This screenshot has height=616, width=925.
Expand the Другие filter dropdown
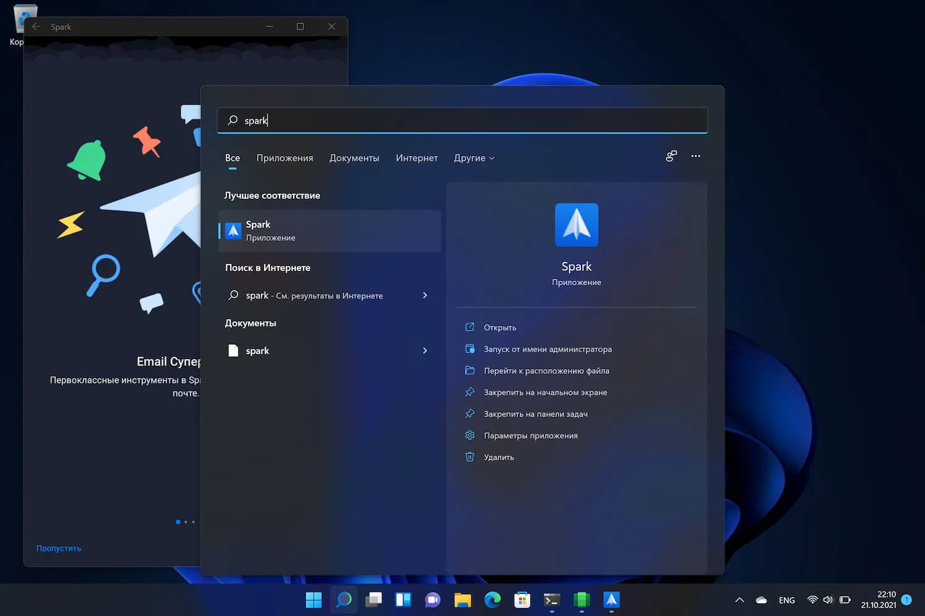(x=474, y=158)
